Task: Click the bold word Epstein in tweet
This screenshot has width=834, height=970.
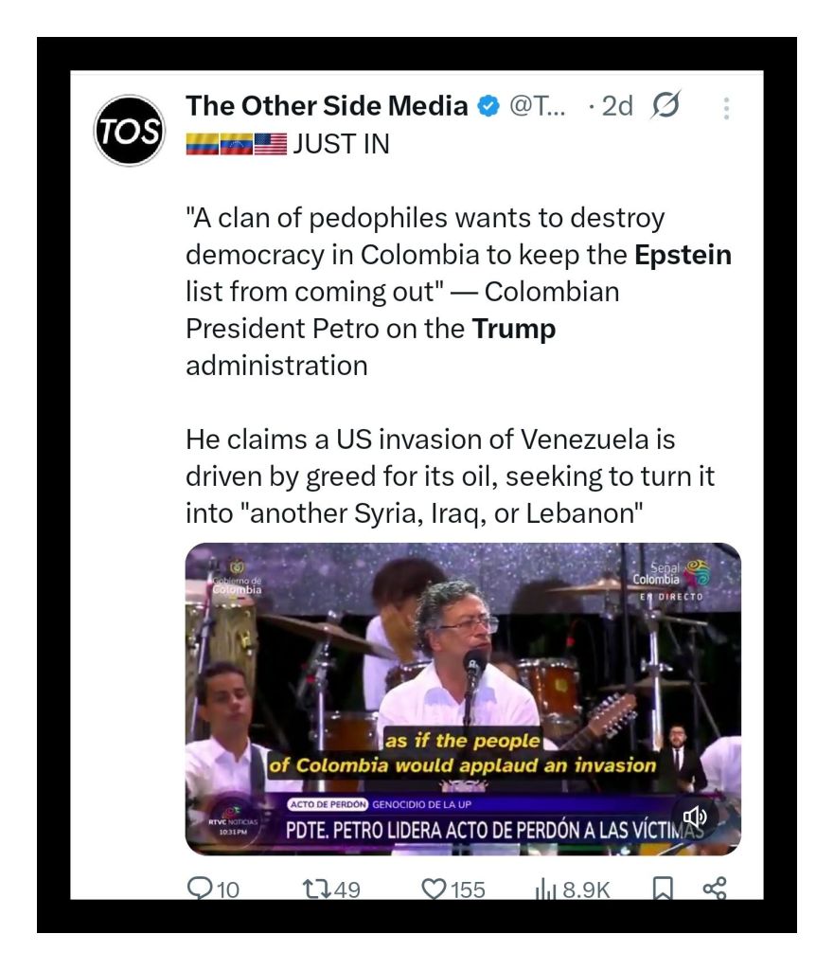Action: coord(683,255)
